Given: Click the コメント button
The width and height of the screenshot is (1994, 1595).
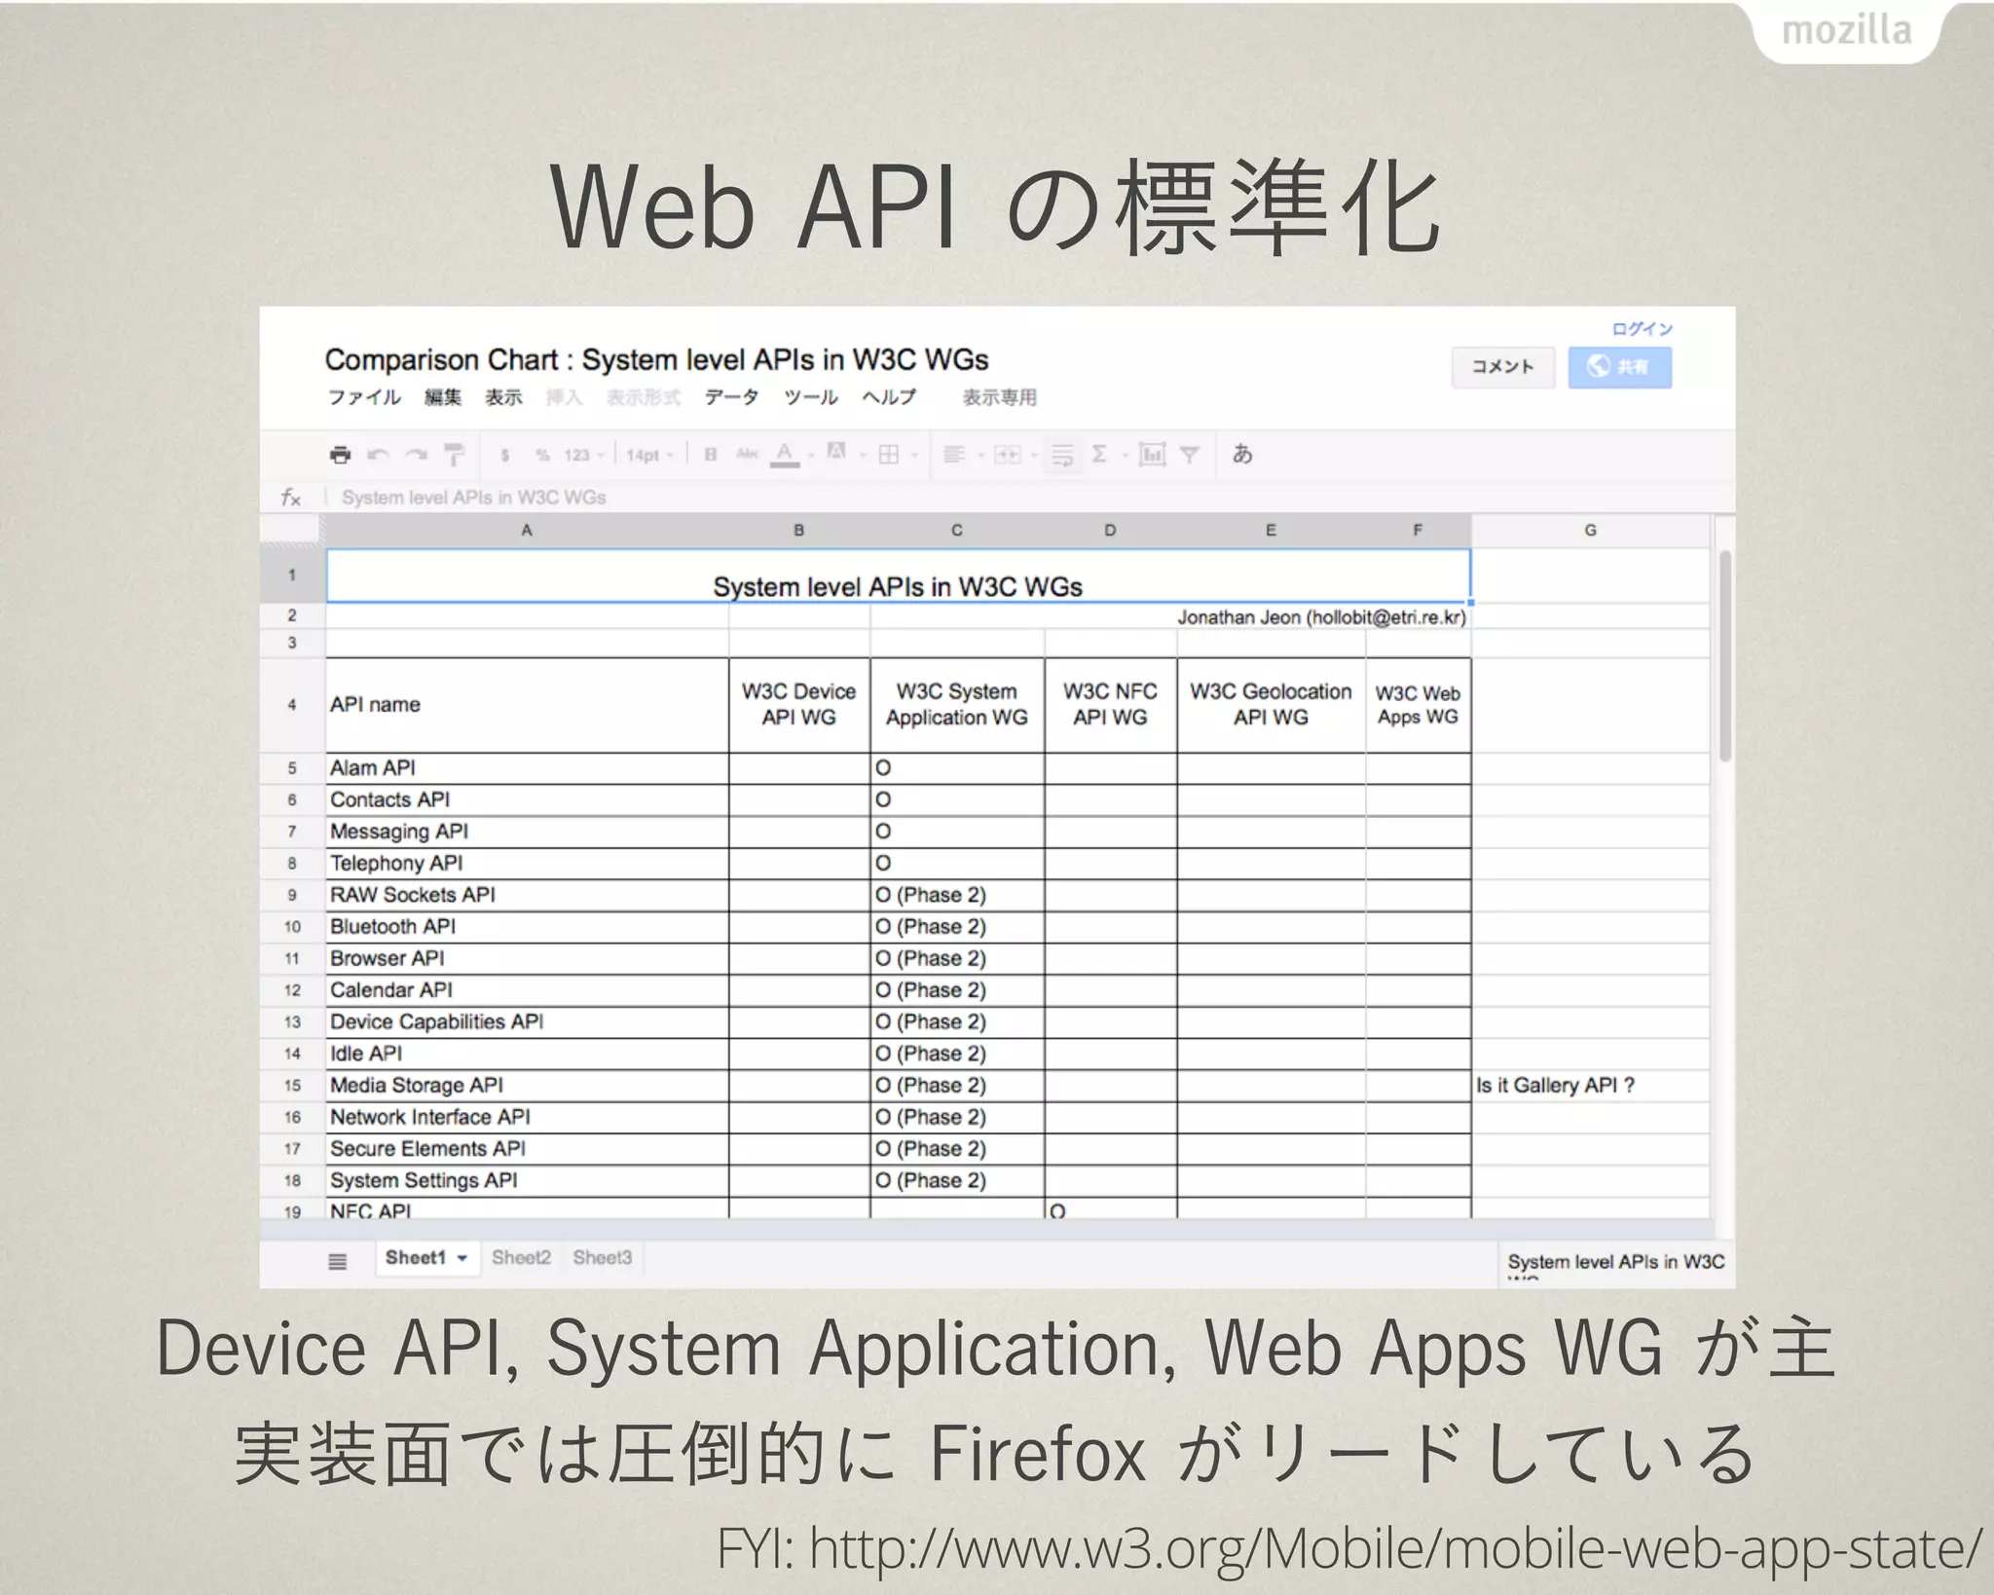Looking at the screenshot, I should 1502,367.
